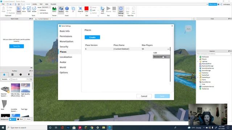The image size is (232, 130).
Task: Open Basic Info settings section
Action: [x=65, y=31]
